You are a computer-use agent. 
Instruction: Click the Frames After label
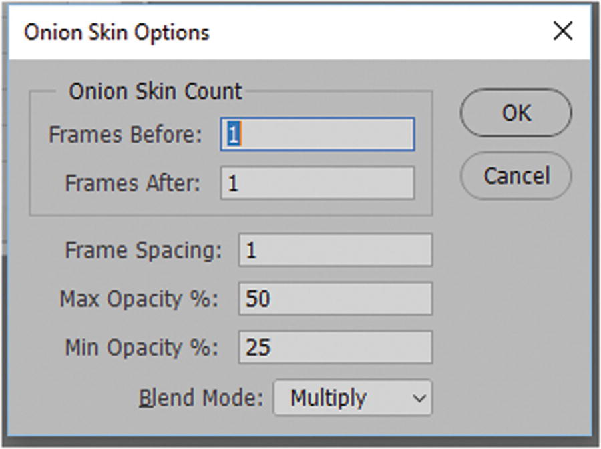pos(132,183)
